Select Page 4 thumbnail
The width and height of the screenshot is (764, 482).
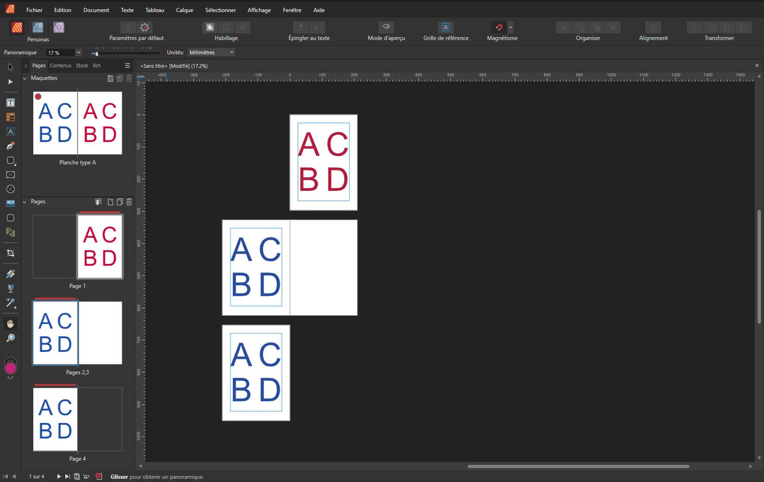(x=55, y=419)
